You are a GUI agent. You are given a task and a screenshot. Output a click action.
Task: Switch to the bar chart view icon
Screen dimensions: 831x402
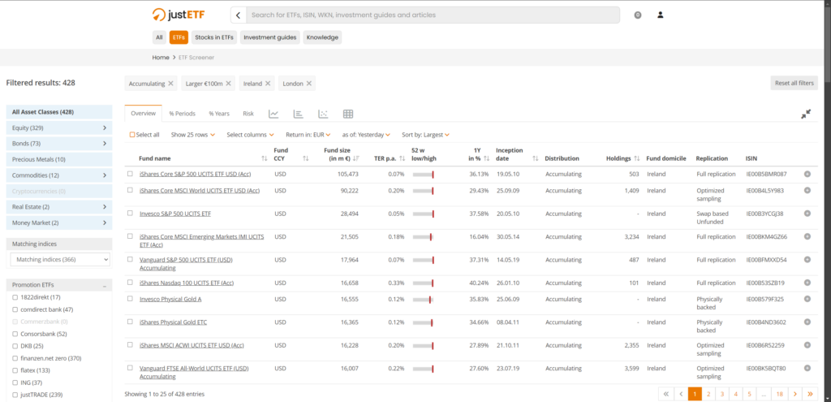tap(299, 114)
